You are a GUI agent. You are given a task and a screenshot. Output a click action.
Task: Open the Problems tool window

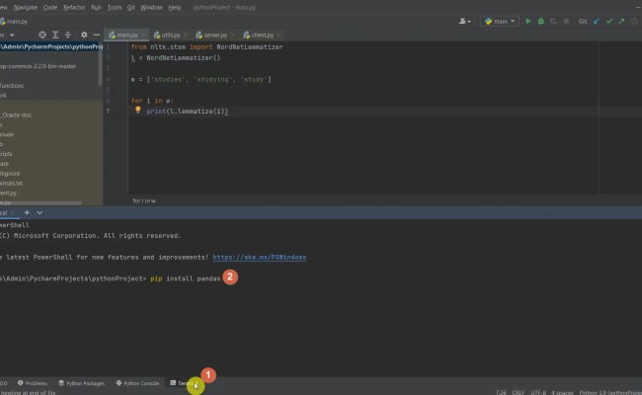click(33, 383)
